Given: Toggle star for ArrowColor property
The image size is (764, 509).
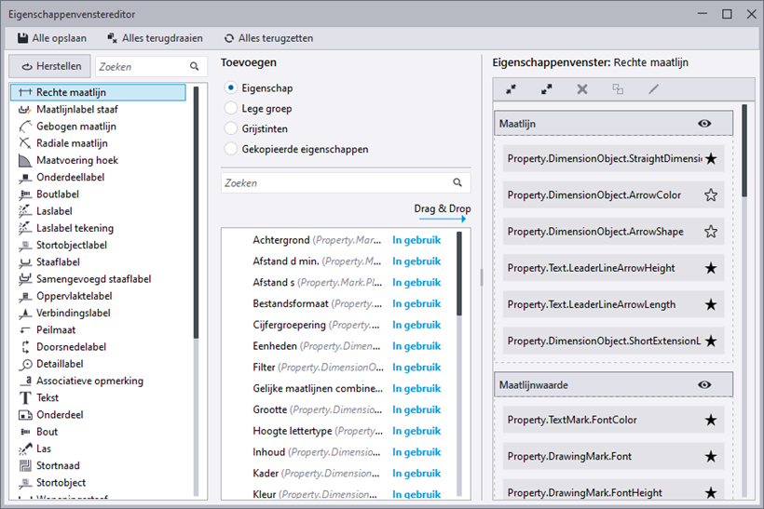Looking at the screenshot, I should [711, 195].
